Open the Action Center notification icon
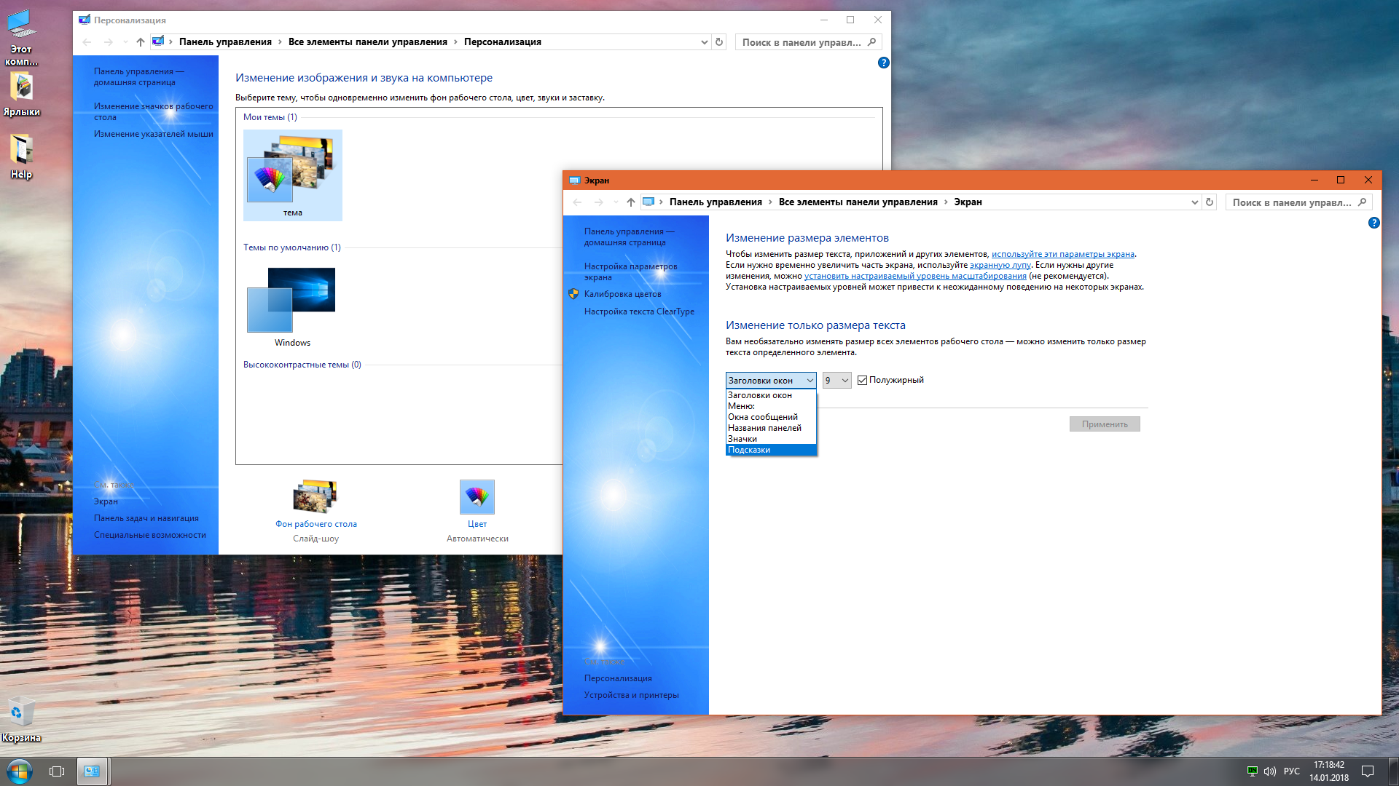 point(1368,771)
